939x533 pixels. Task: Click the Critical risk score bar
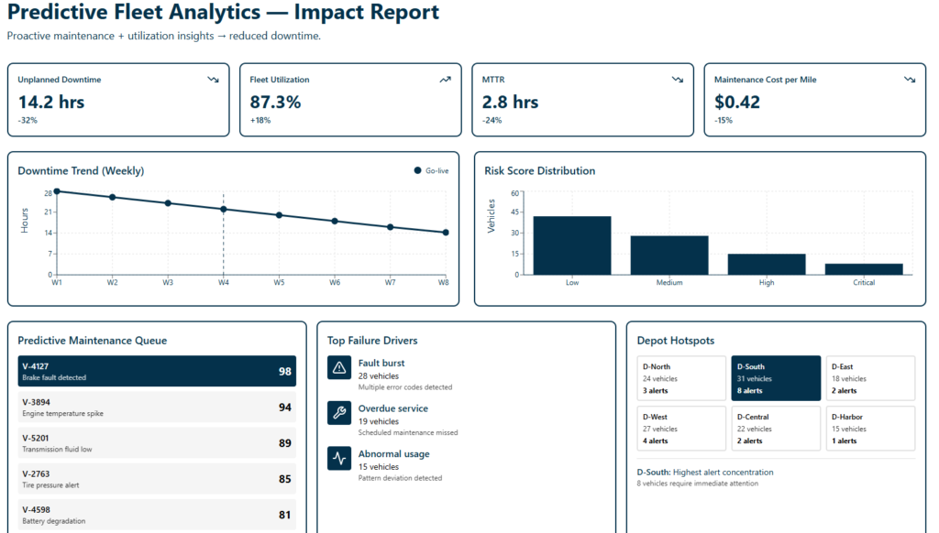coord(863,268)
